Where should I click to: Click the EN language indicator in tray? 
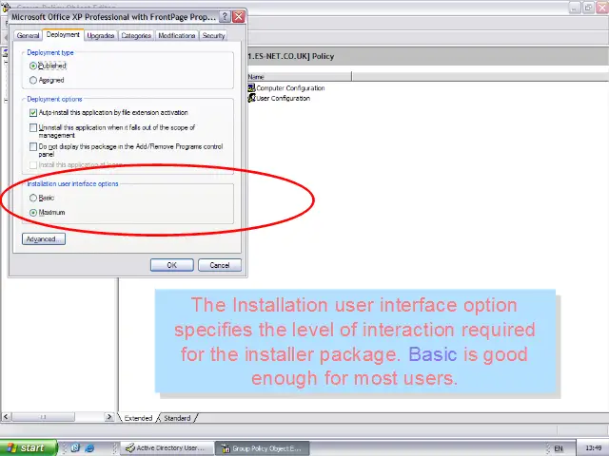click(x=559, y=447)
